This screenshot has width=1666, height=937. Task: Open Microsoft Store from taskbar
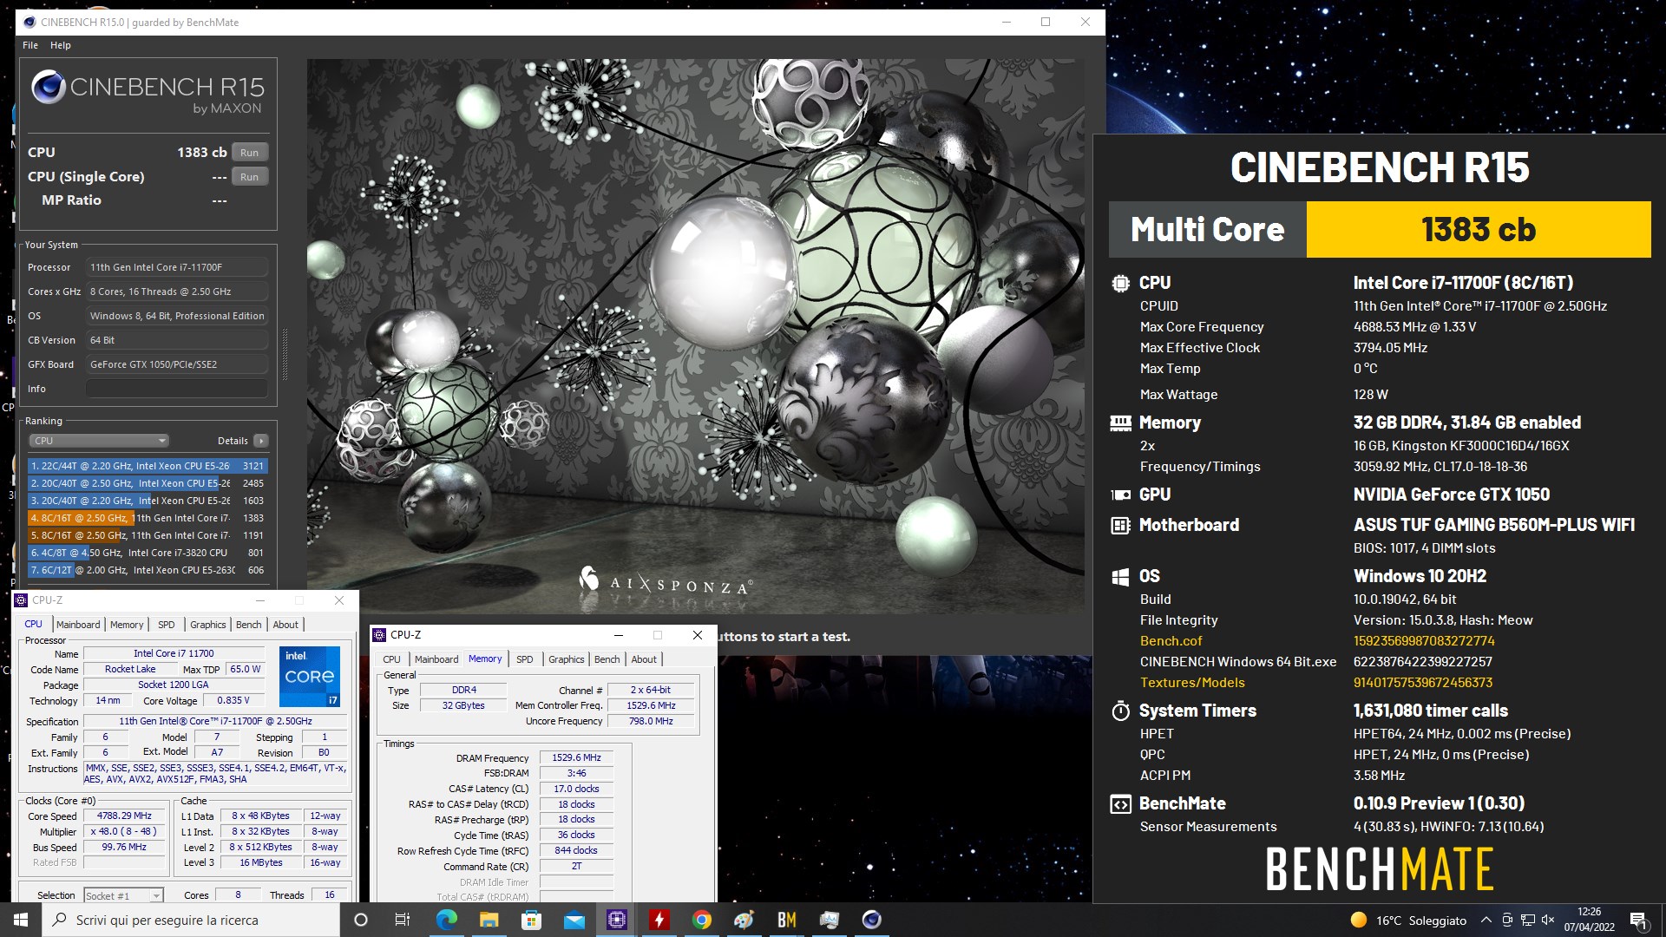click(x=531, y=920)
